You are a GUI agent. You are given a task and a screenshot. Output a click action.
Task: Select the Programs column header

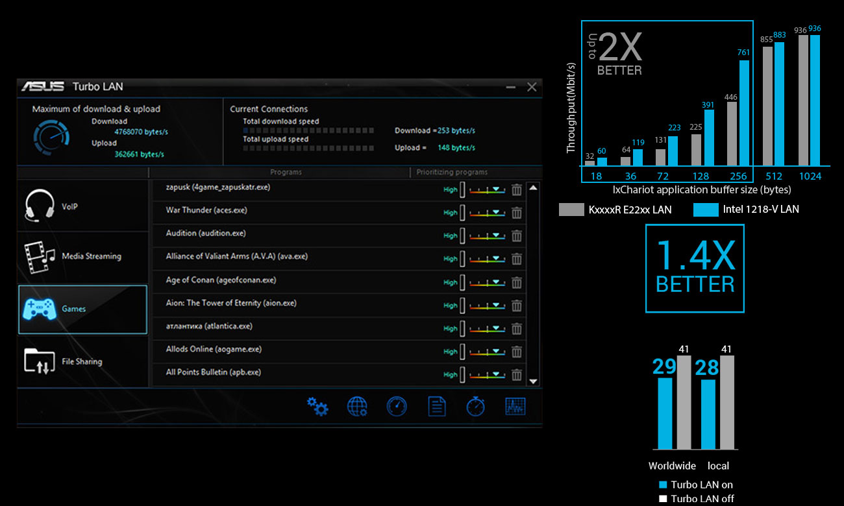tap(286, 173)
